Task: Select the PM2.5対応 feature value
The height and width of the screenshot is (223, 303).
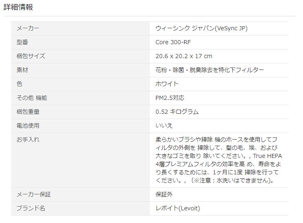Action: 170,98
